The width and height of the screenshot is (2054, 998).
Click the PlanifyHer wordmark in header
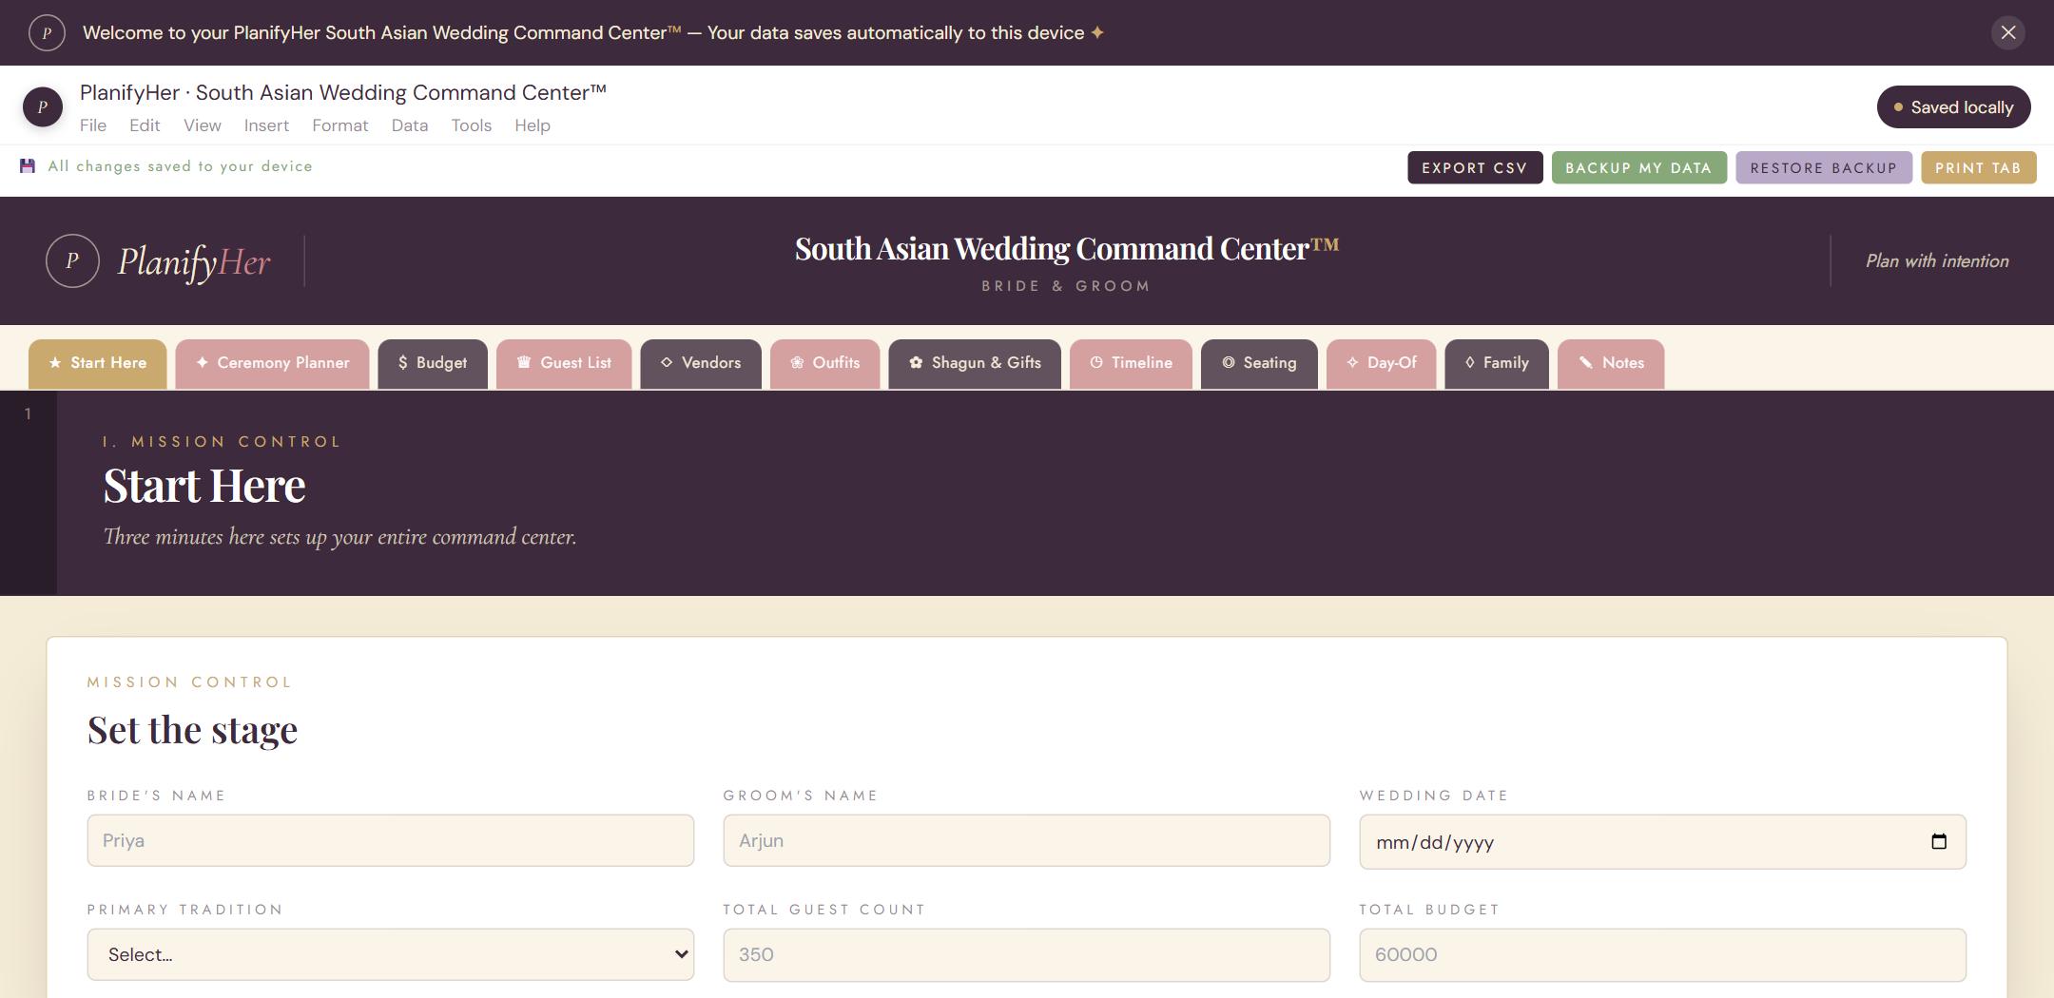[194, 262]
